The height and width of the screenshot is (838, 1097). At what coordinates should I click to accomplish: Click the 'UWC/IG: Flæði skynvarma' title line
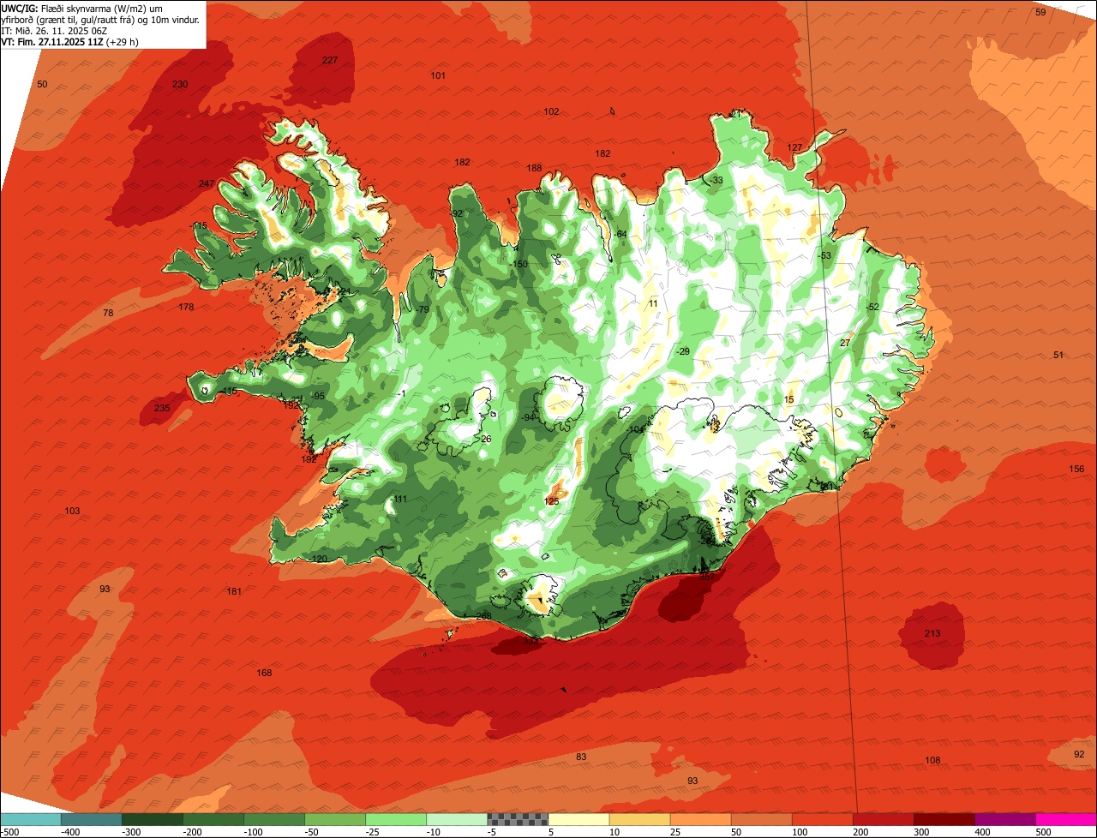[81, 8]
